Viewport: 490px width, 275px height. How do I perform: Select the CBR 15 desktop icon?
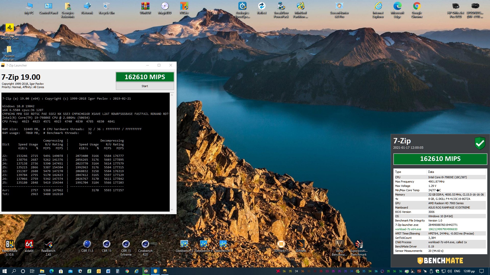tap(106, 246)
